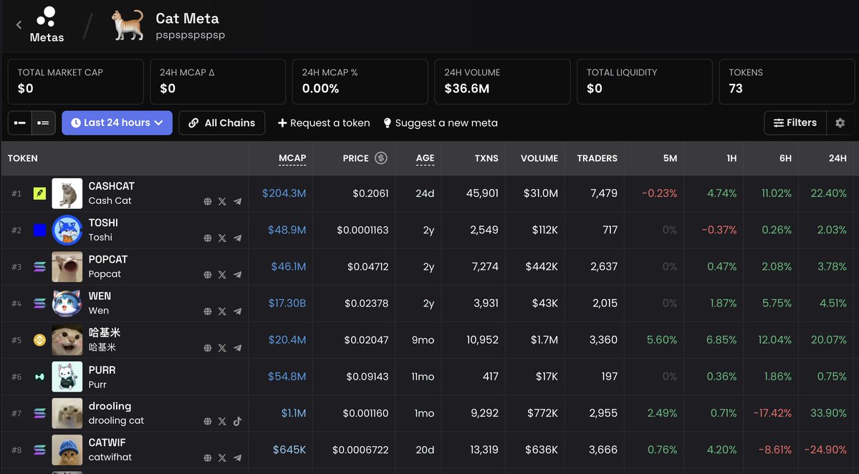Sort by 24H change column header

[x=837, y=158]
